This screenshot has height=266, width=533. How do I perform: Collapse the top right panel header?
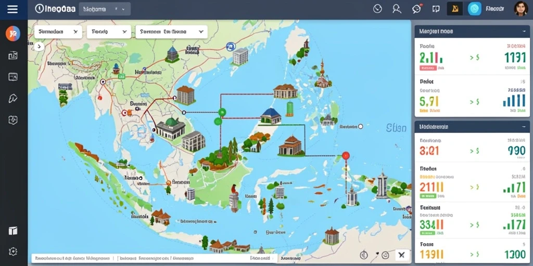[524, 31]
